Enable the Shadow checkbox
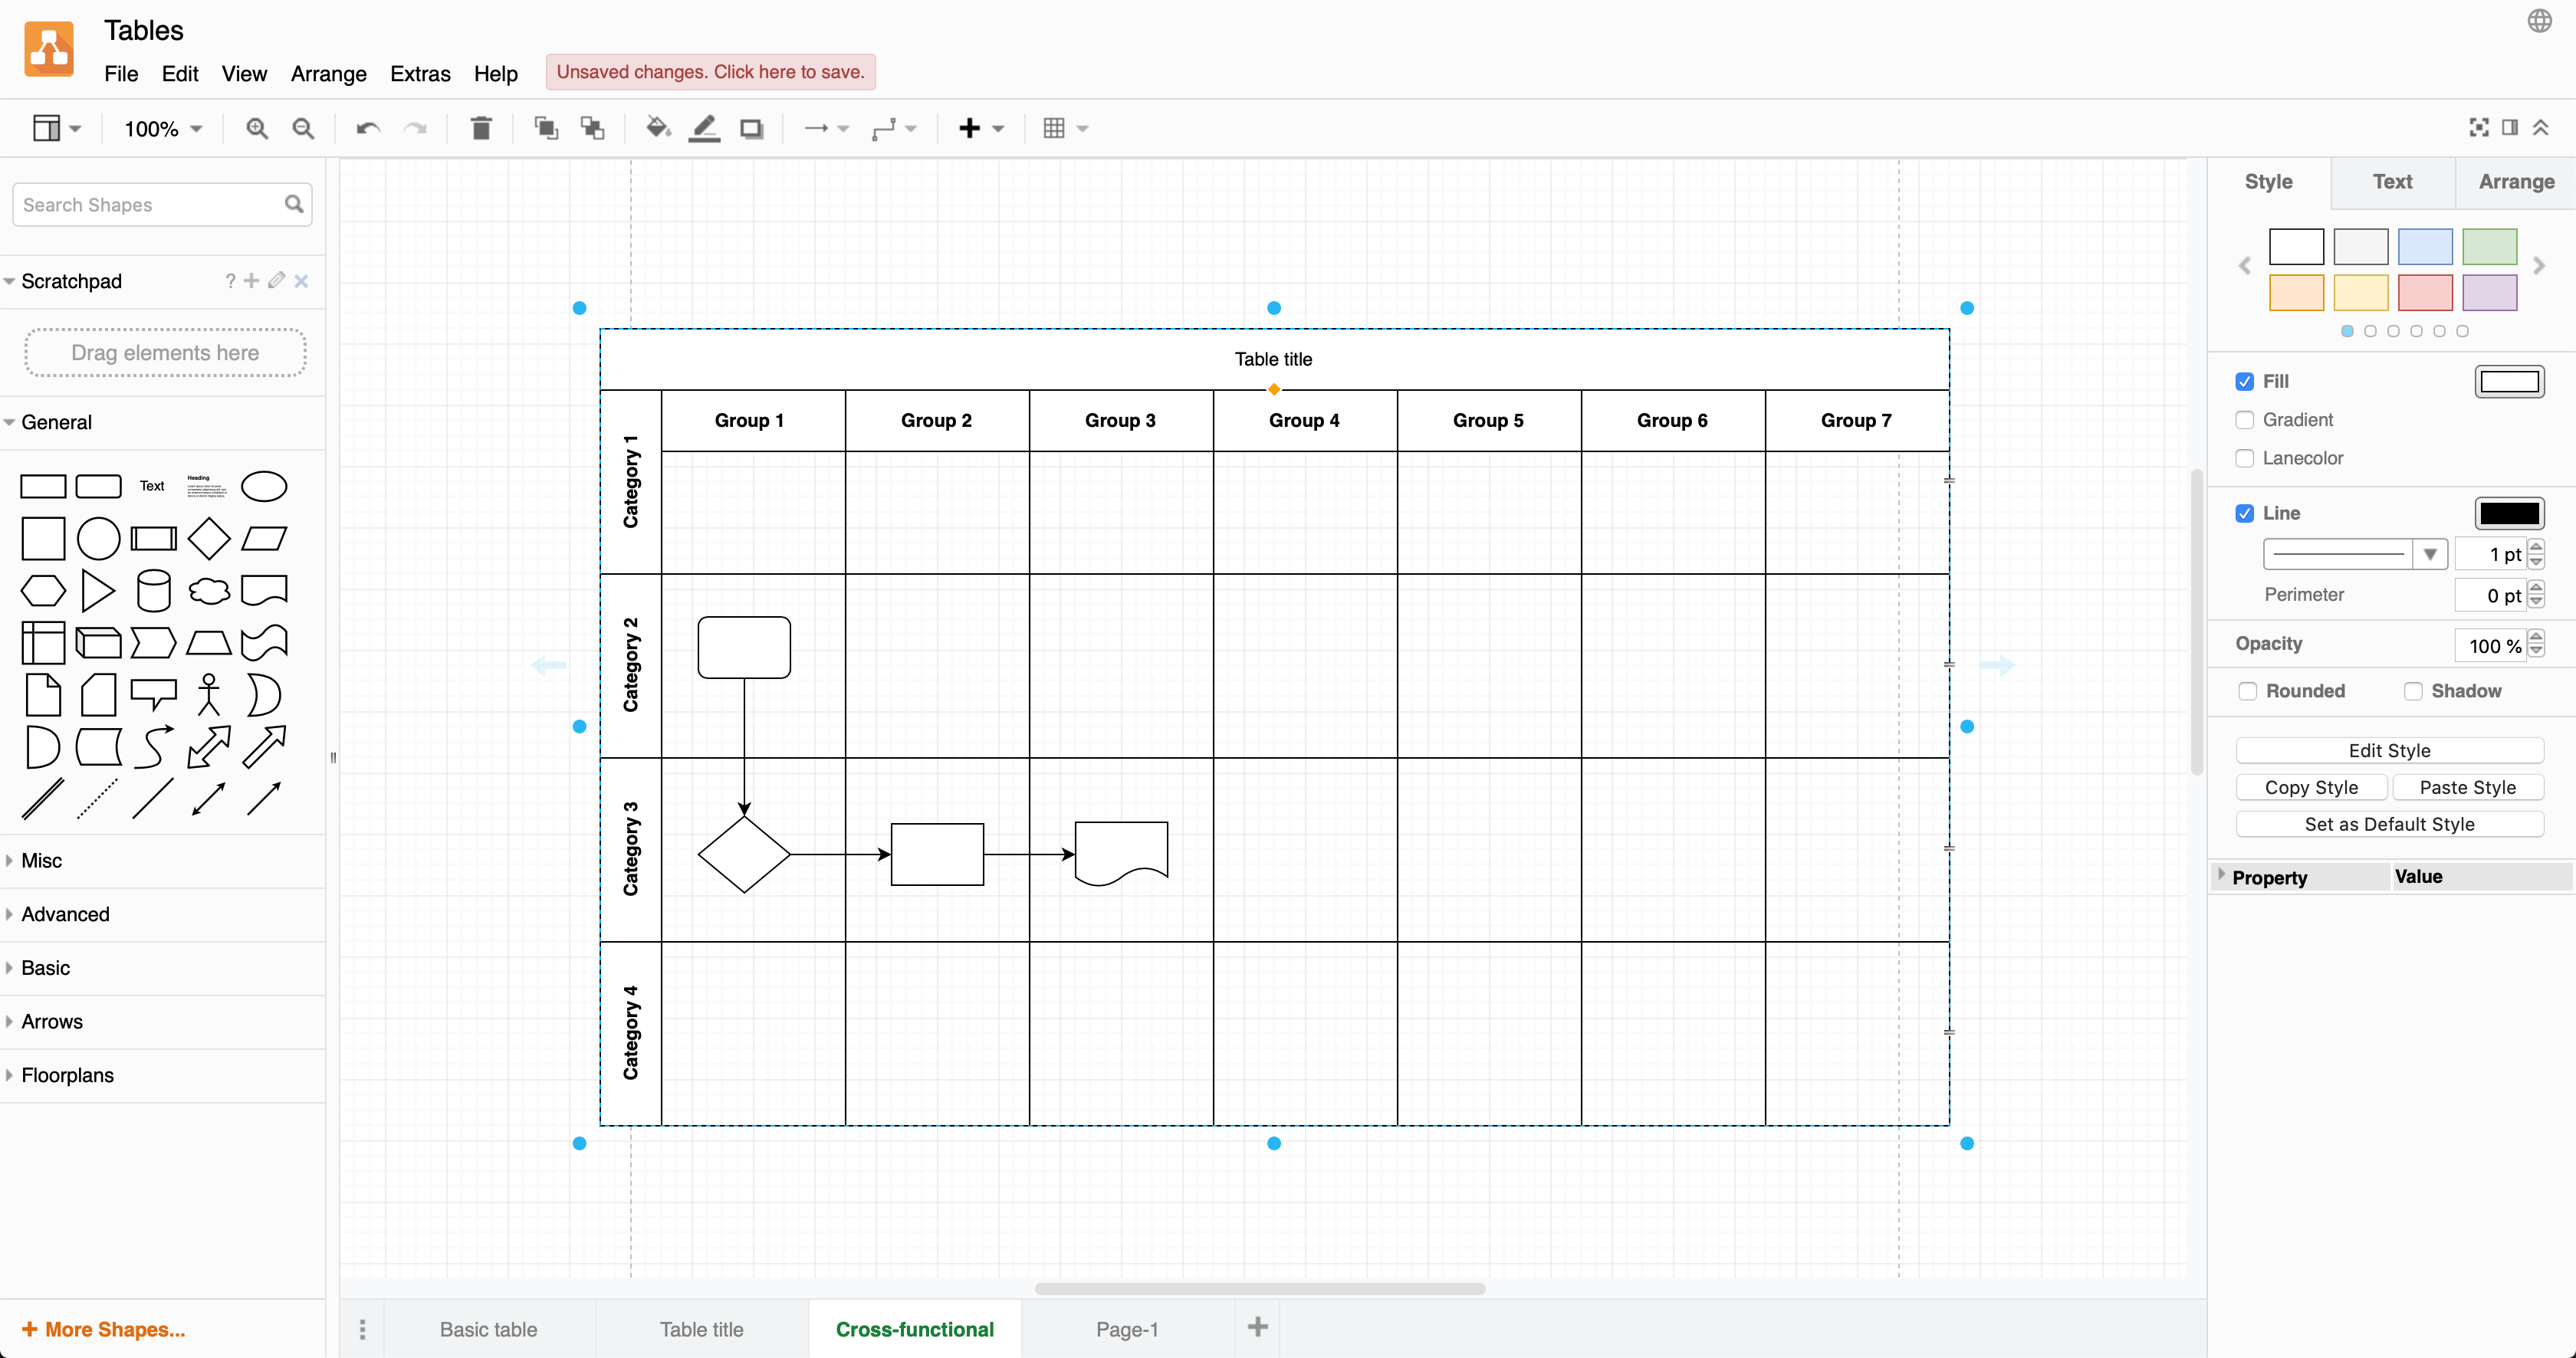The height and width of the screenshot is (1358, 2576). [x=2413, y=690]
